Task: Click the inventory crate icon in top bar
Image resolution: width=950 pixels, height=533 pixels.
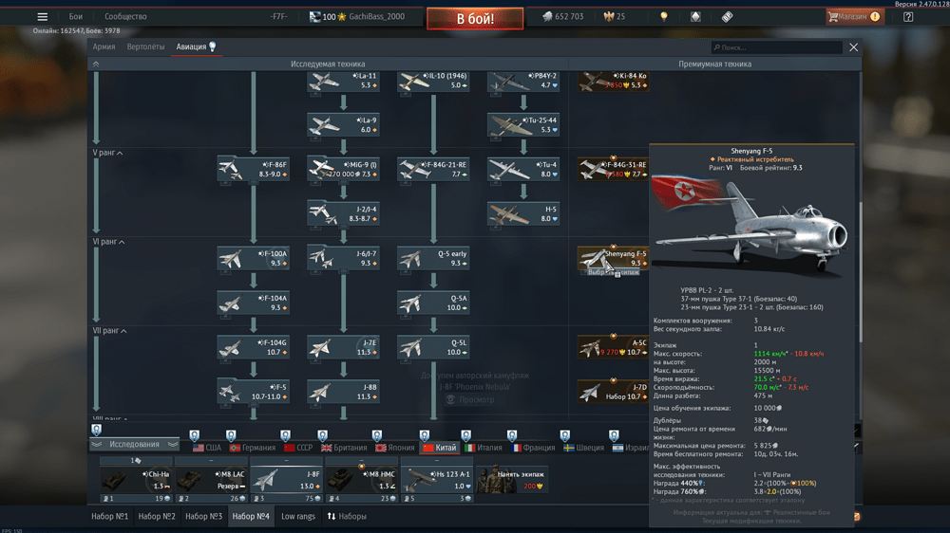Action: click(x=695, y=17)
